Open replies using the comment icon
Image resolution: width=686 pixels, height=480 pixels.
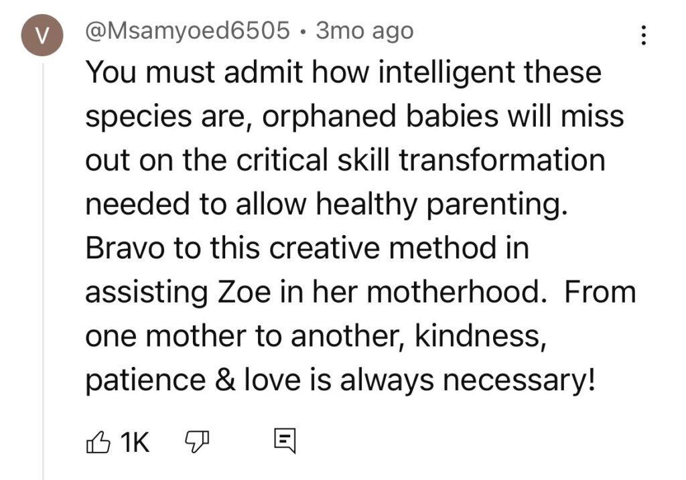285,441
